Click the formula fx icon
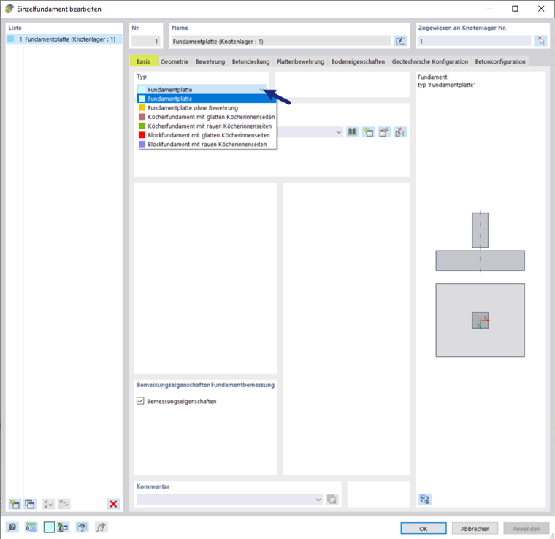555x539 pixels. click(x=101, y=527)
